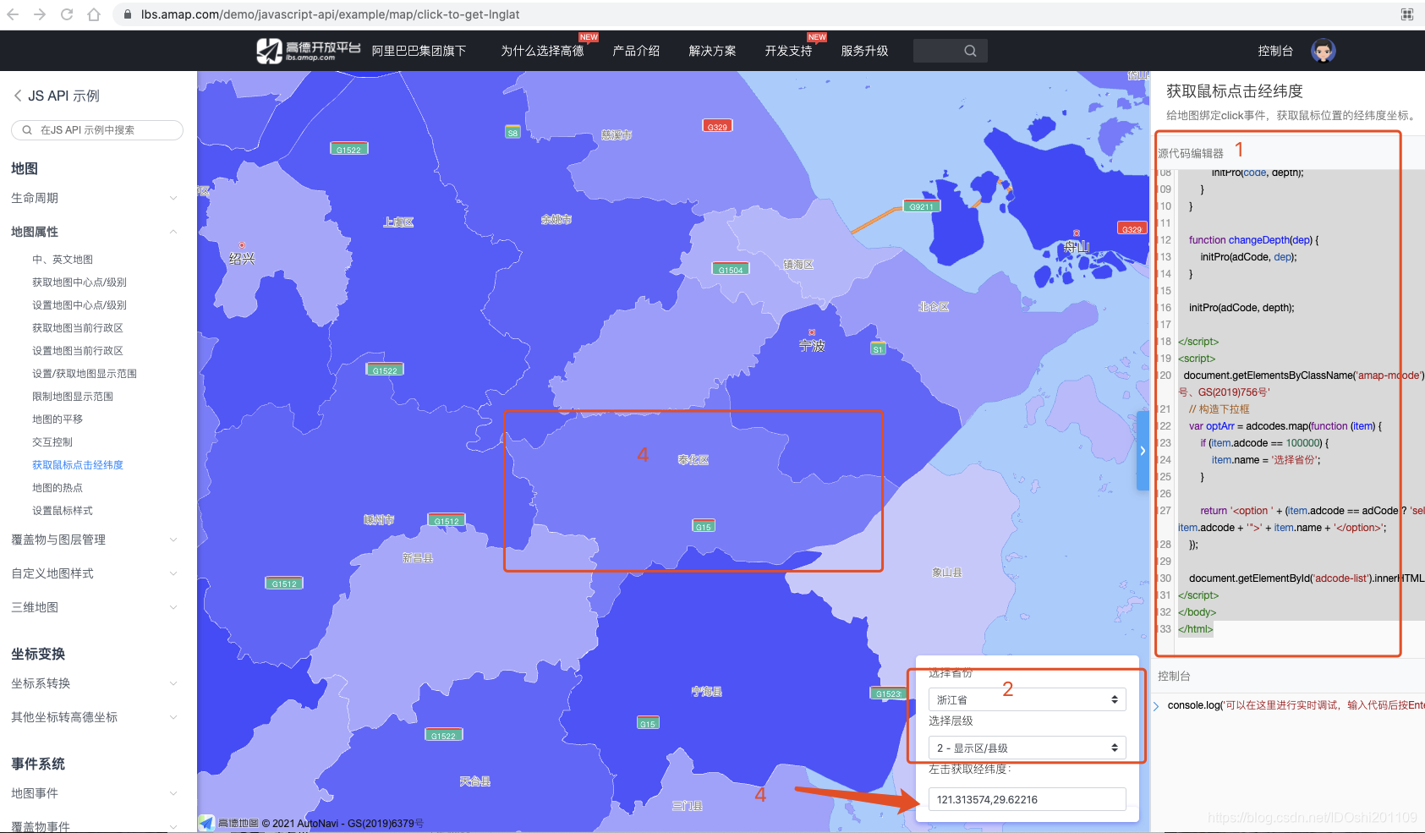Image resolution: width=1425 pixels, height=833 pixels.
Task: Open the 交互控制 example
Action: tap(52, 442)
